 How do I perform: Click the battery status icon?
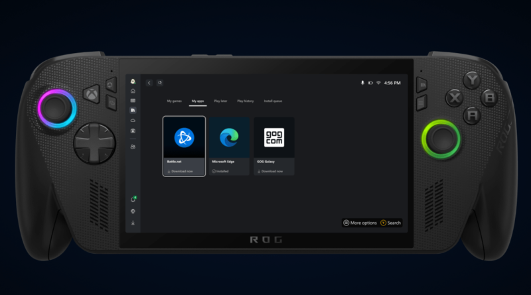pyautogui.click(x=370, y=83)
